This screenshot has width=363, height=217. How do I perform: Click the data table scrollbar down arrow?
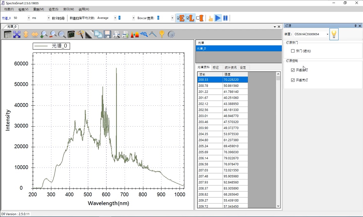click(x=278, y=206)
